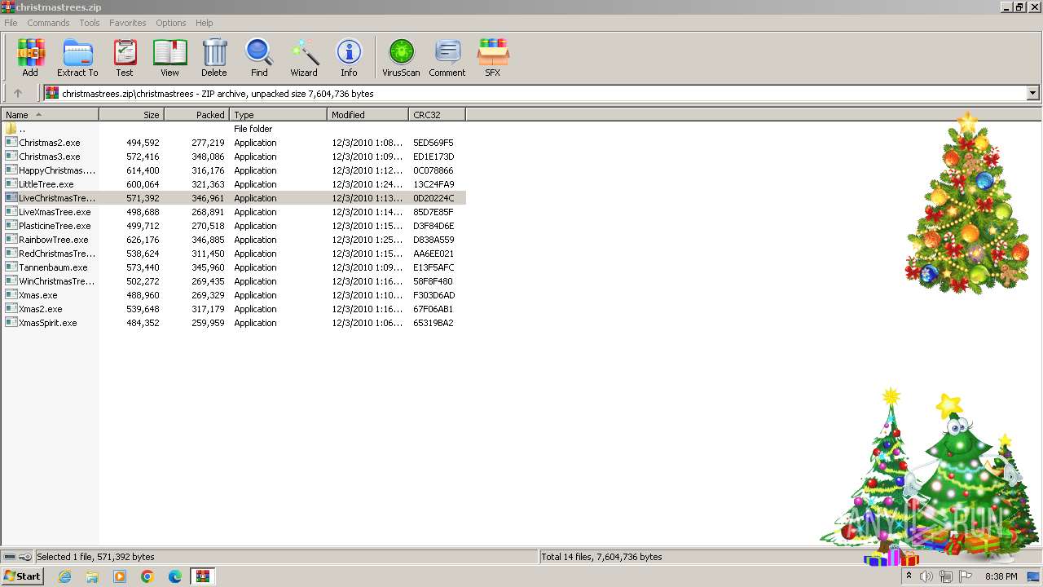Open File Explorer taskbar icon
The width and height of the screenshot is (1043, 587).
point(92,576)
